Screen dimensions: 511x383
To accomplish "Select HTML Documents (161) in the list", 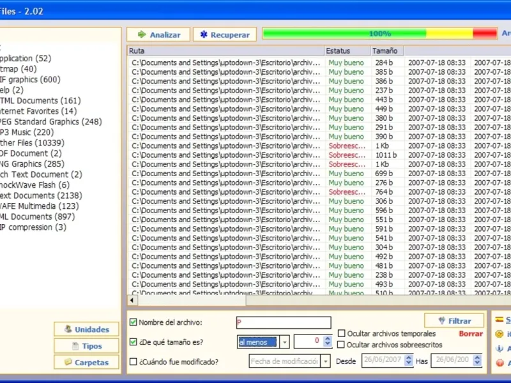I will tap(40, 101).
